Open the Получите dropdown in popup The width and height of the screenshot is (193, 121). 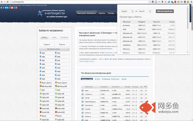tap(145, 11)
